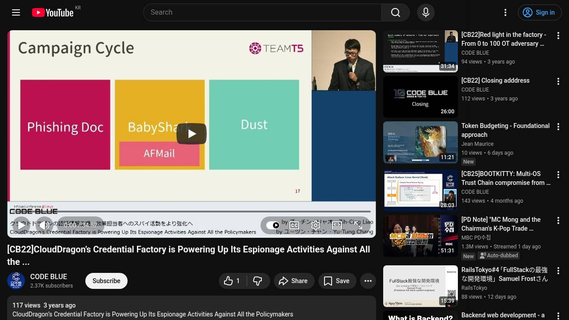The width and height of the screenshot is (569, 320).
Task: Open options for RailsTokyo#4 video
Action: pos(558,271)
